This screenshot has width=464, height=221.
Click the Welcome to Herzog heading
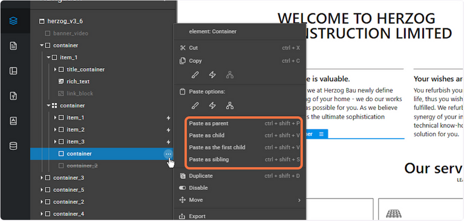click(365, 26)
